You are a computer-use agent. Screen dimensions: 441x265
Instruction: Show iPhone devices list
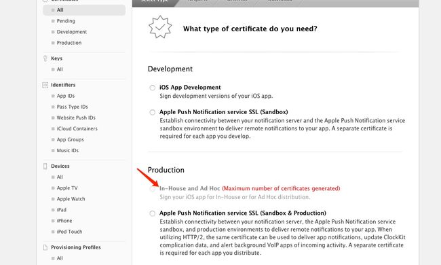pyautogui.click(x=64, y=221)
